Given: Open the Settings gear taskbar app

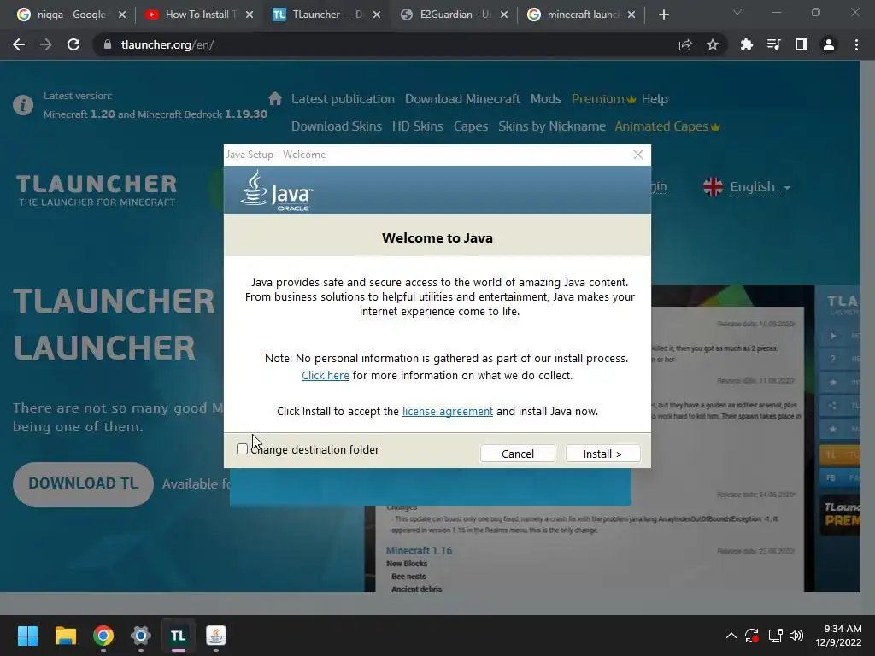Looking at the screenshot, I should point(141,635).
